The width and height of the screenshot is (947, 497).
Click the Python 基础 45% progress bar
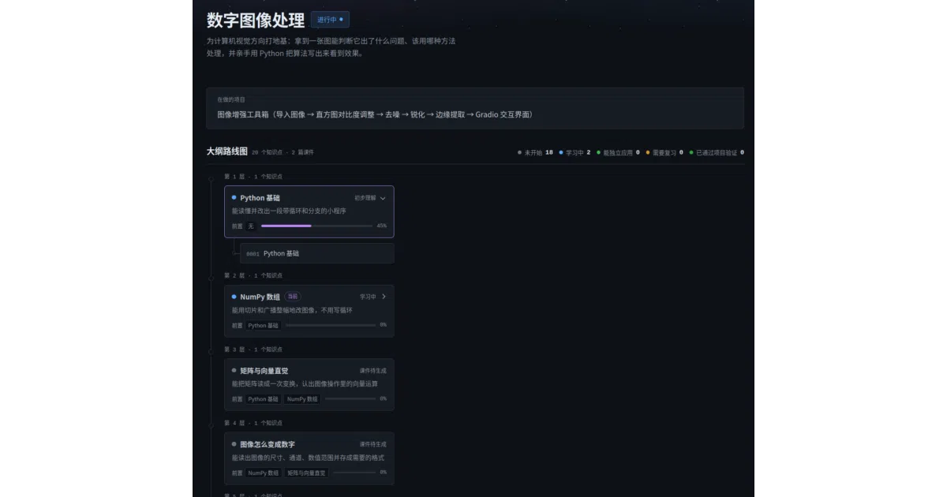[x=316, y=226]
